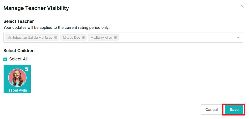Screen dimensions: 249x119
Task: Click the Isabel Avila name label
Action: click(x=17, y=90)
